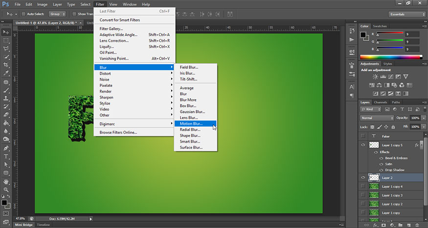Open the Fill slider dropdown arrow
Image resolution: width=428 pixels, height=228 pixels.
click(424, 126)
